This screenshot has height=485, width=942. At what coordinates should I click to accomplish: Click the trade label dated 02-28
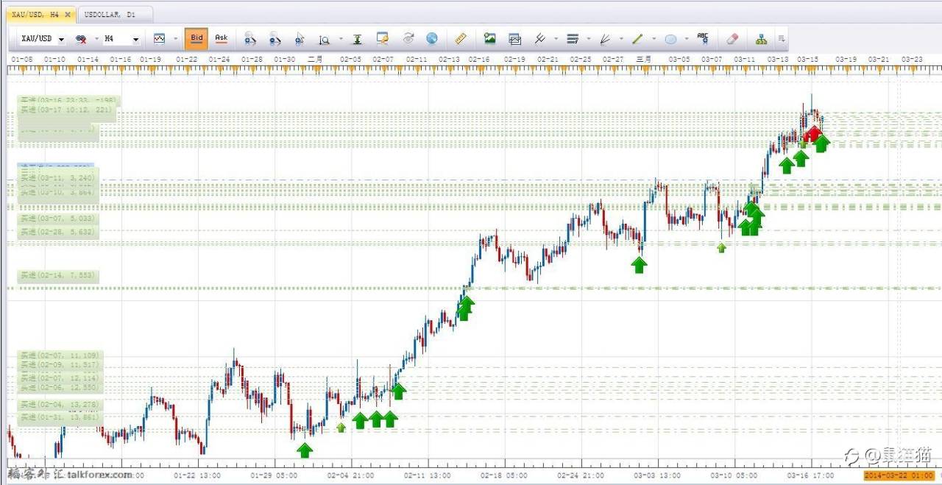click(x=57, y=232)
